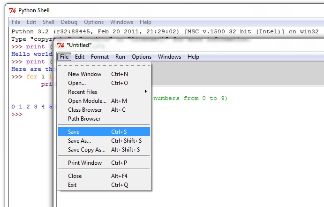Open Edit menu in Python Shell window

pyautogui.click(x=31, y=22)
